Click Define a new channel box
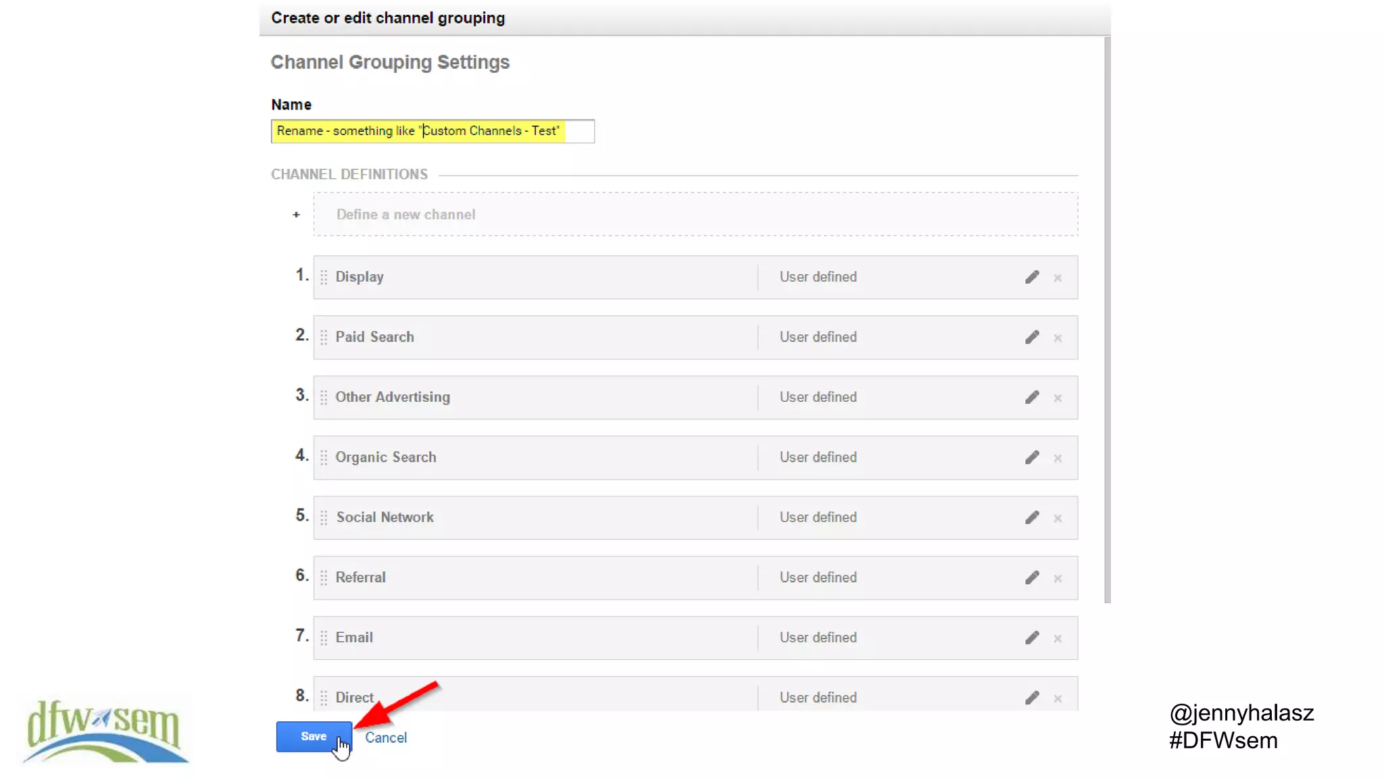This screenshot has width=1384, height=778. [x=695, y=214]
